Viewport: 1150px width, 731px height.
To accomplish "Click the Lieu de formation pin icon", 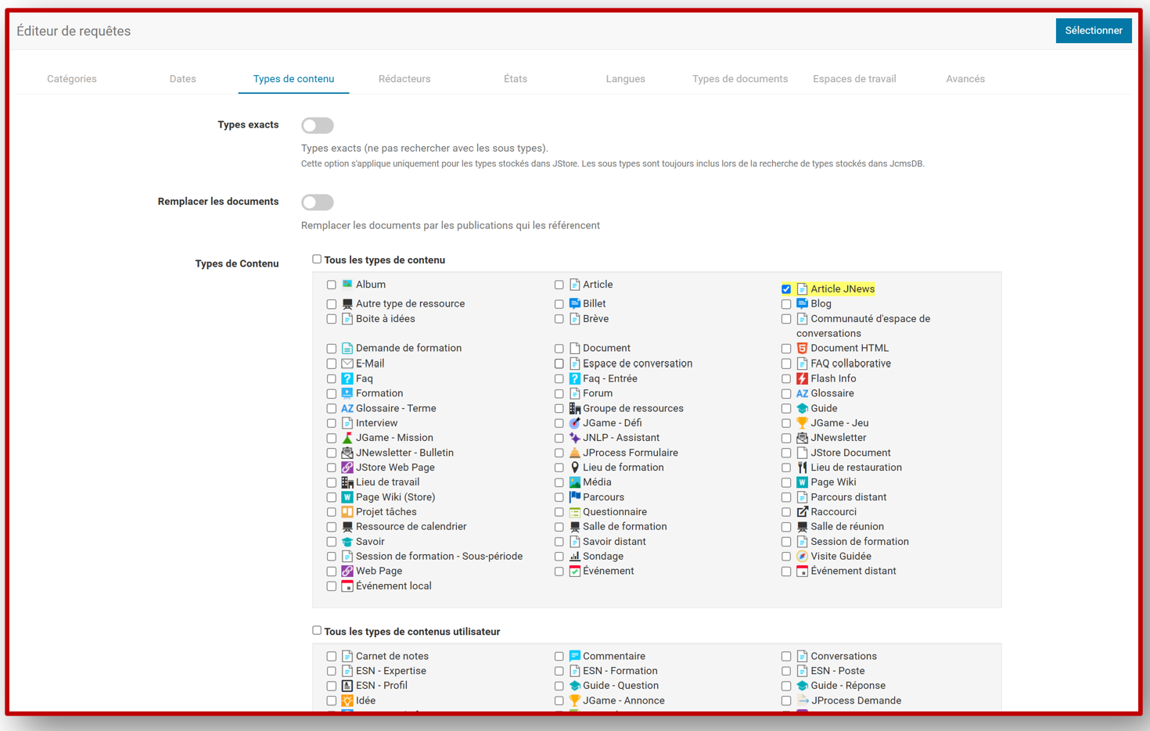I will 575,468.
